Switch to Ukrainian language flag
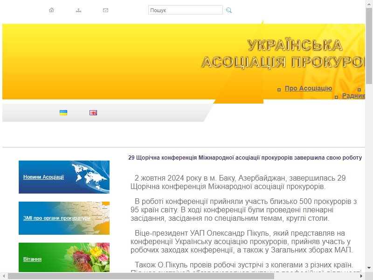The width and height of the screenshot is (373, 280). click(63, 112)
